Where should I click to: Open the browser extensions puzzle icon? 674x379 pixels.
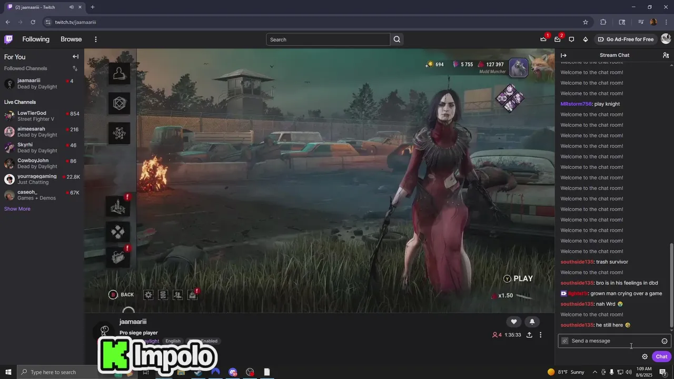[603, 22]
